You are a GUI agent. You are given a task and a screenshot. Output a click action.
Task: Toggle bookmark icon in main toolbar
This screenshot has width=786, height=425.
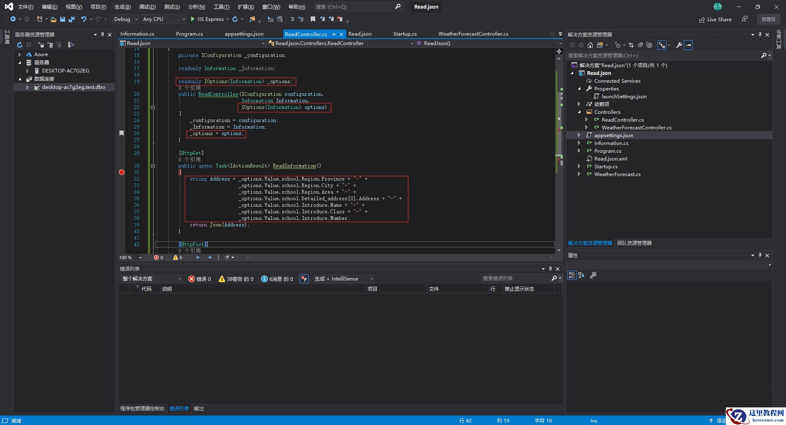click(x=313, y=19)
